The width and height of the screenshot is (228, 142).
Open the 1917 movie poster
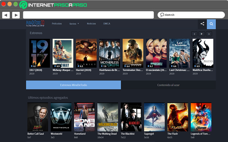40,53
